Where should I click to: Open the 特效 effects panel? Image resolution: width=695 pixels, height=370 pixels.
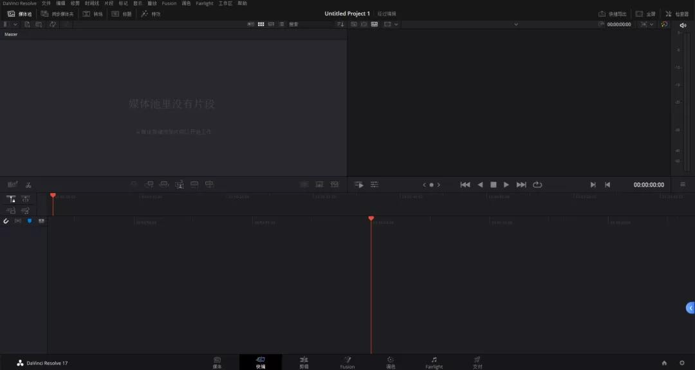[151, 14]
